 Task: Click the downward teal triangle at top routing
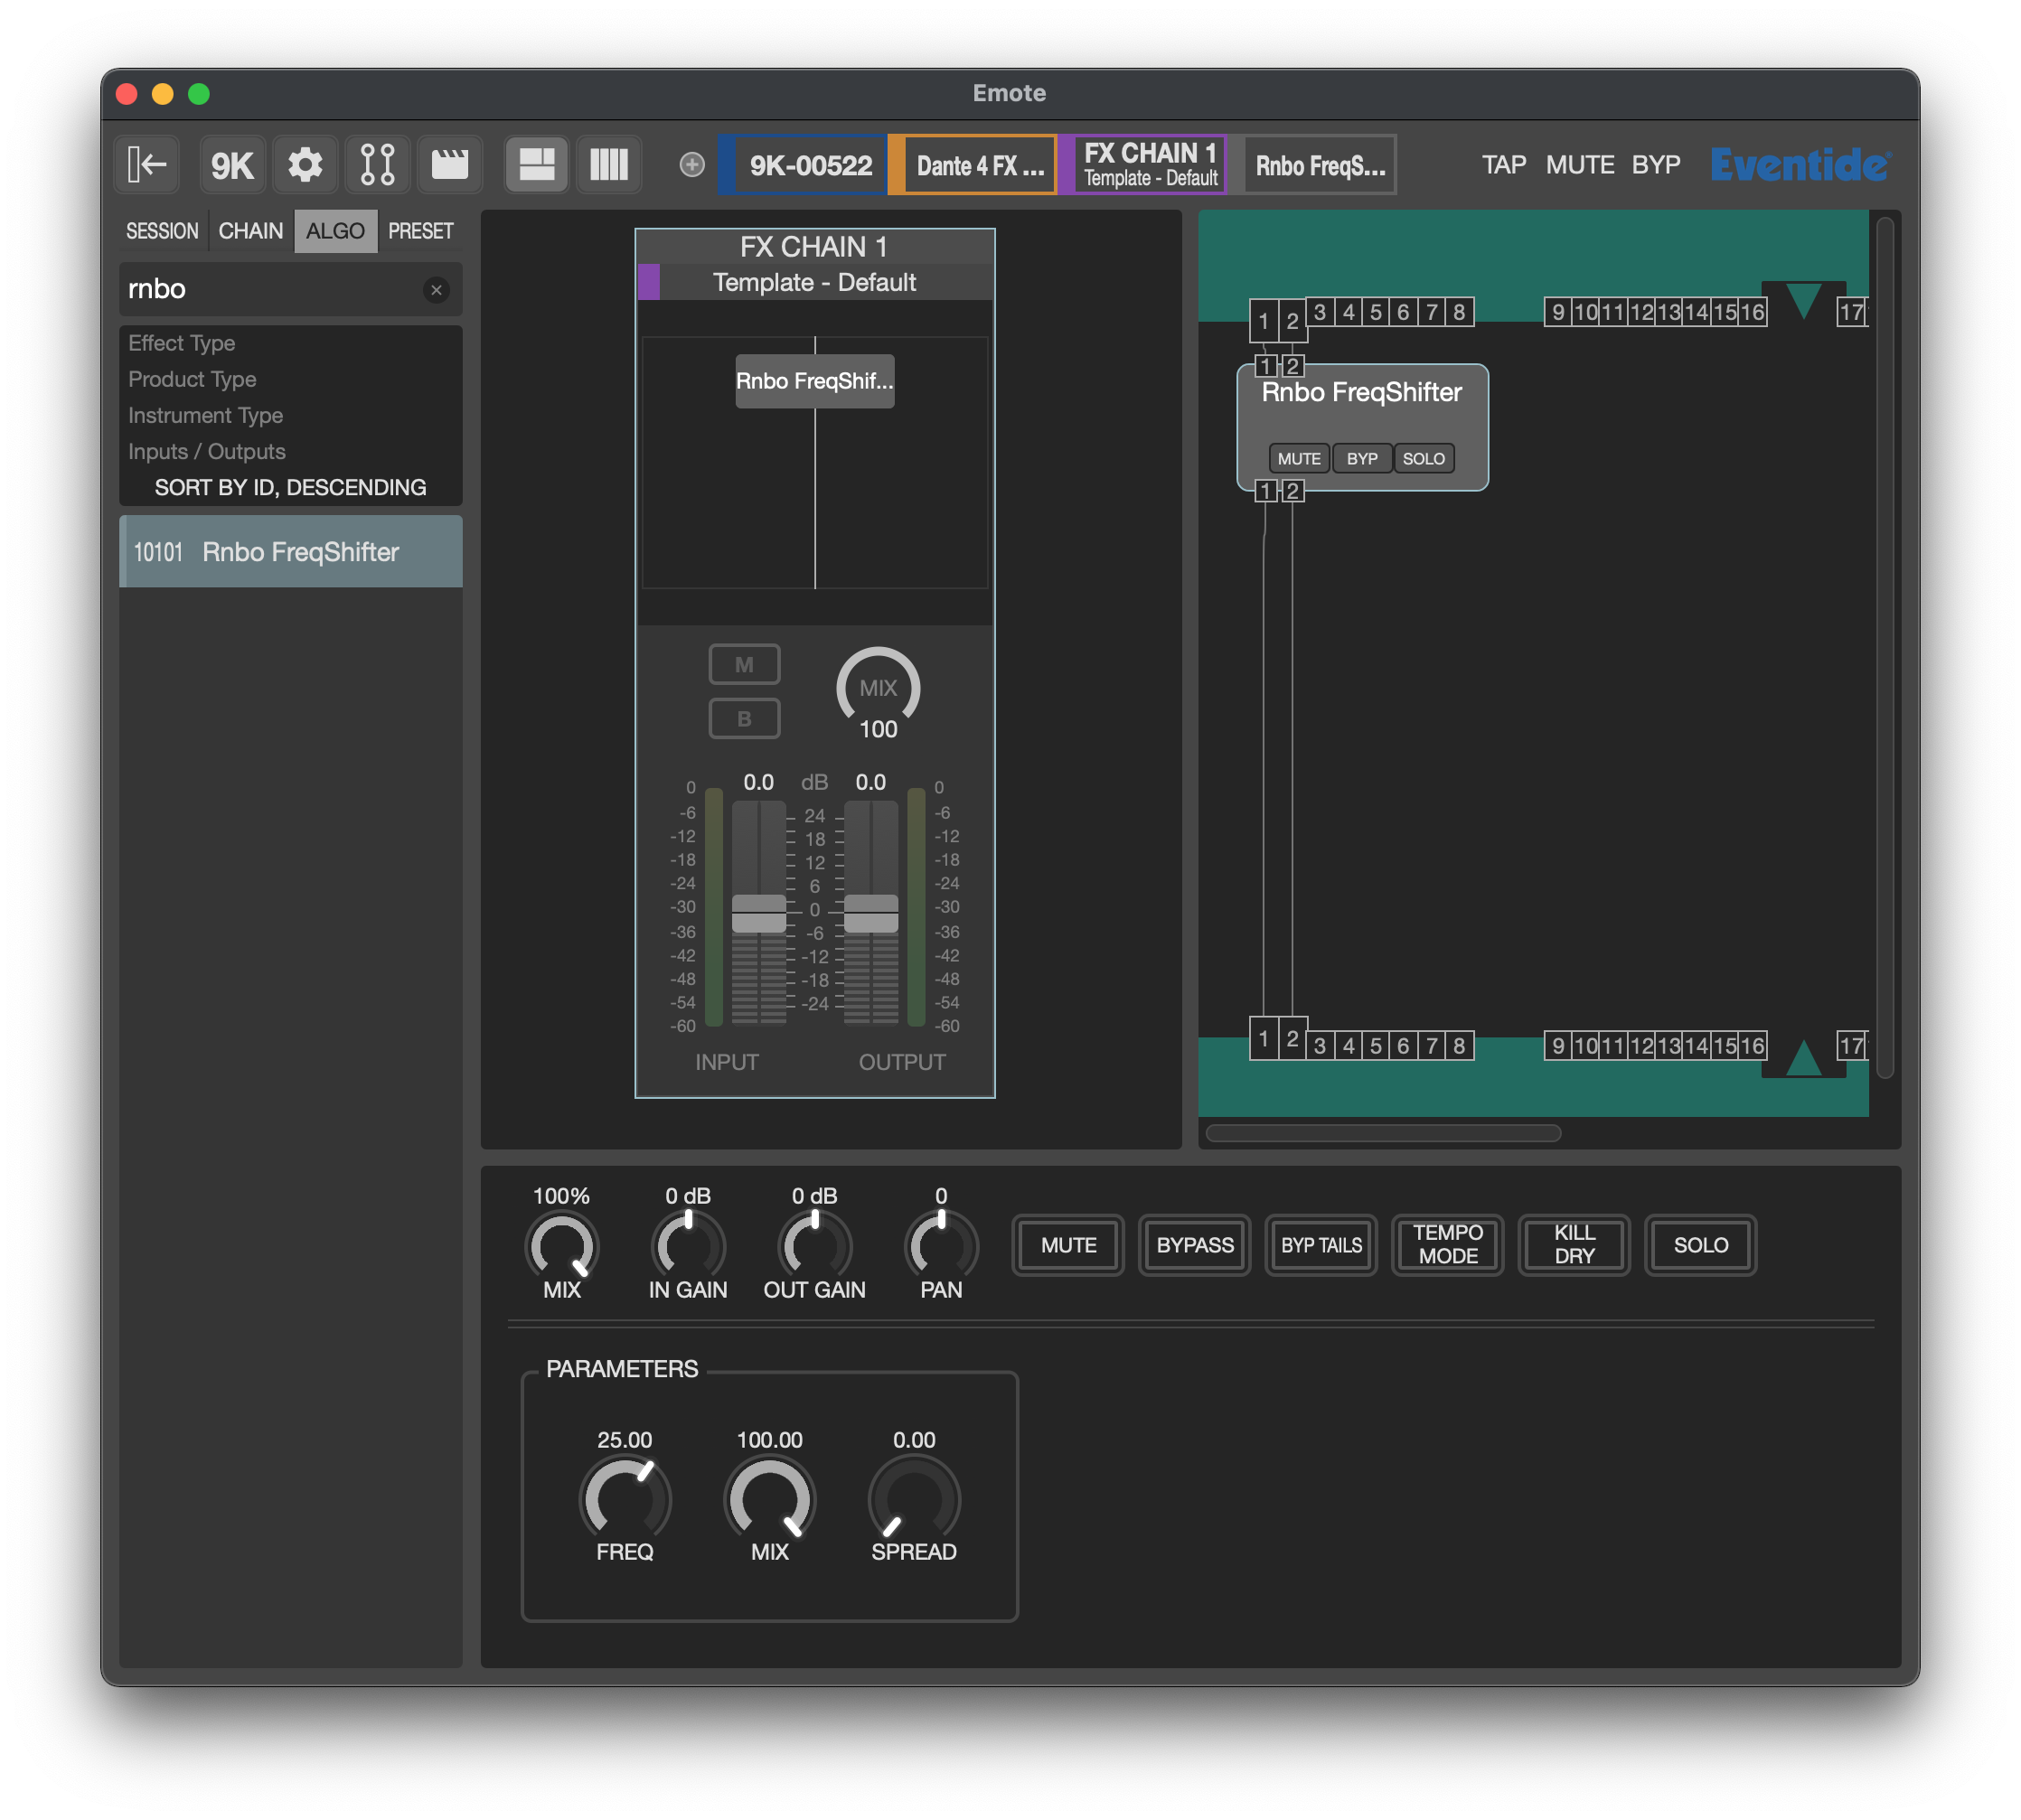pos(1803,300)
